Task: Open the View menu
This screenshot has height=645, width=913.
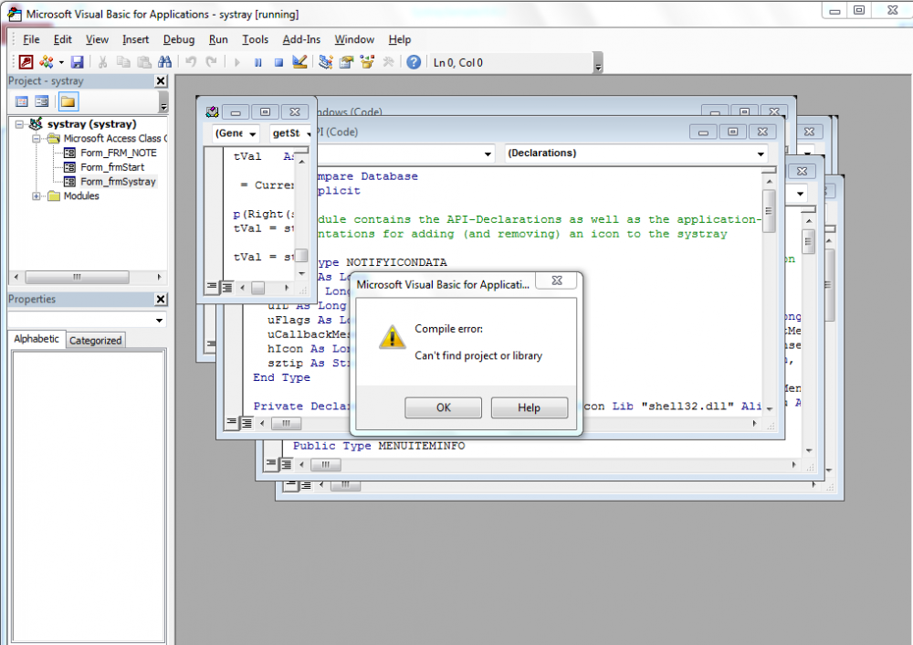Action: (x=97, y=39)
